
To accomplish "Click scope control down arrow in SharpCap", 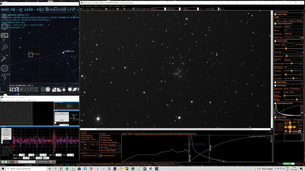I will 290,131.
